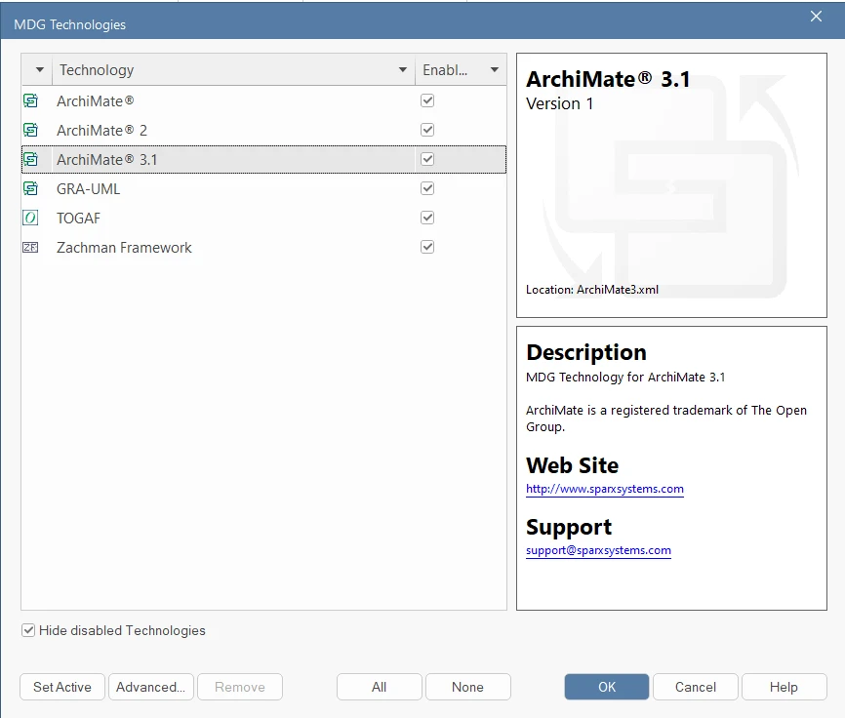Open the leftmost column header dropdown arrow
The width and height of the screenshot is (845, 718).
point(39,70)
